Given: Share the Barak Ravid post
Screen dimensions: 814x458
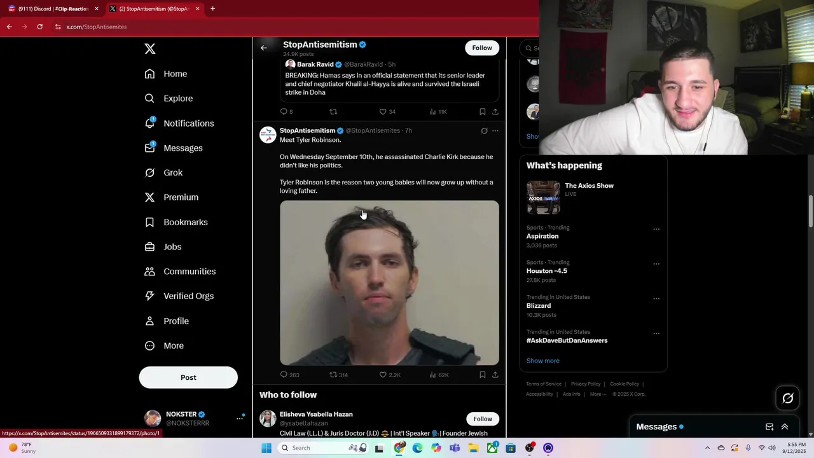Looking at the screenshot, I should click(x=495, y=111).
